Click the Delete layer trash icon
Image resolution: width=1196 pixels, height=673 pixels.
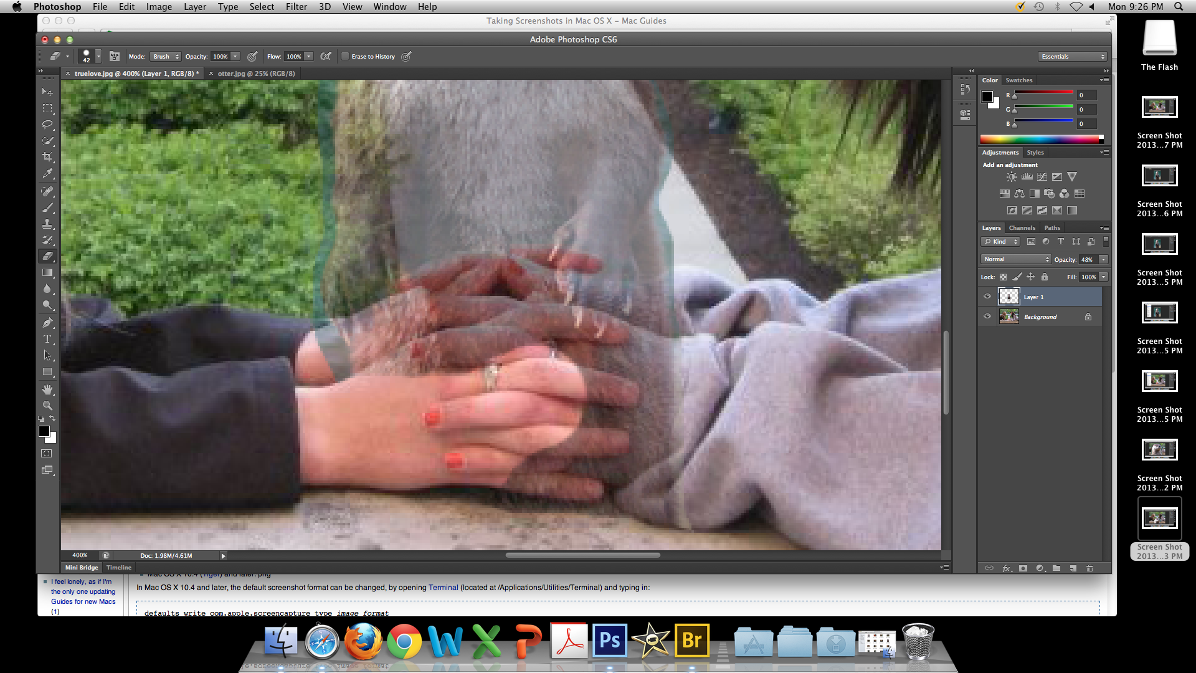click(x=1089, y=568)
